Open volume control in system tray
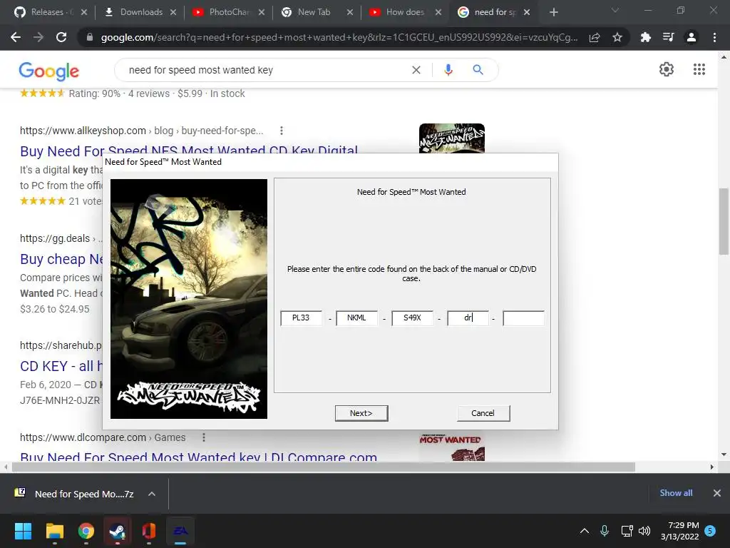Viewport: 730px width, 548px height. click(644, 531)
